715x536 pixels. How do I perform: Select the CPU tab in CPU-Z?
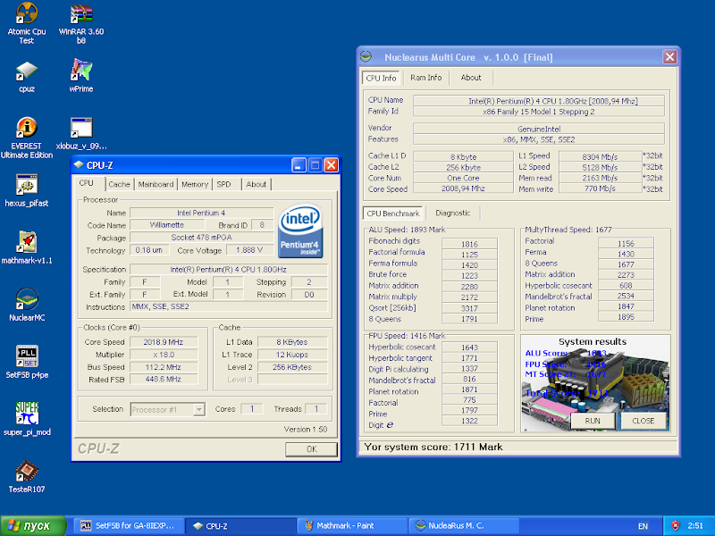[86, 183]
